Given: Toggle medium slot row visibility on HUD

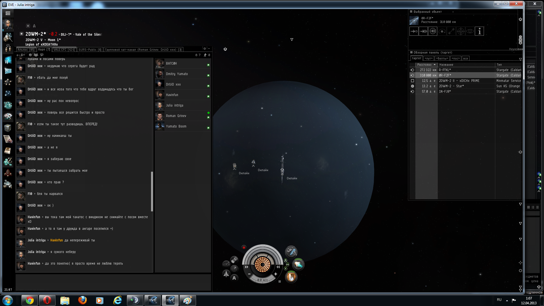Looking at the screenshot, I should (x=287, y=265).
